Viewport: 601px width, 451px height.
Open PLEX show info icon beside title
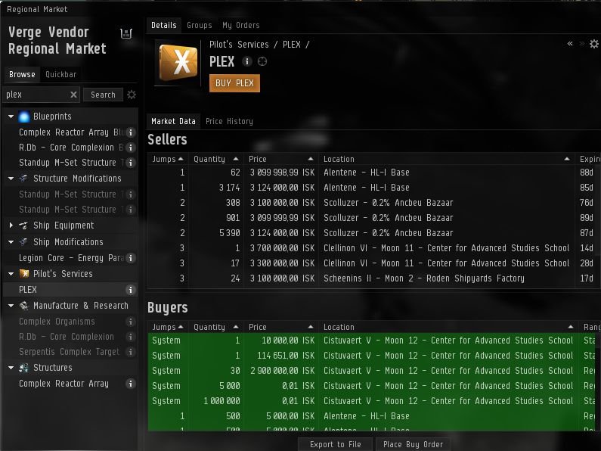pos(247,61)
